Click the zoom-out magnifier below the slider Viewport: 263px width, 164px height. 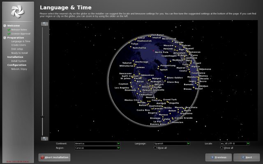point(44,139)
